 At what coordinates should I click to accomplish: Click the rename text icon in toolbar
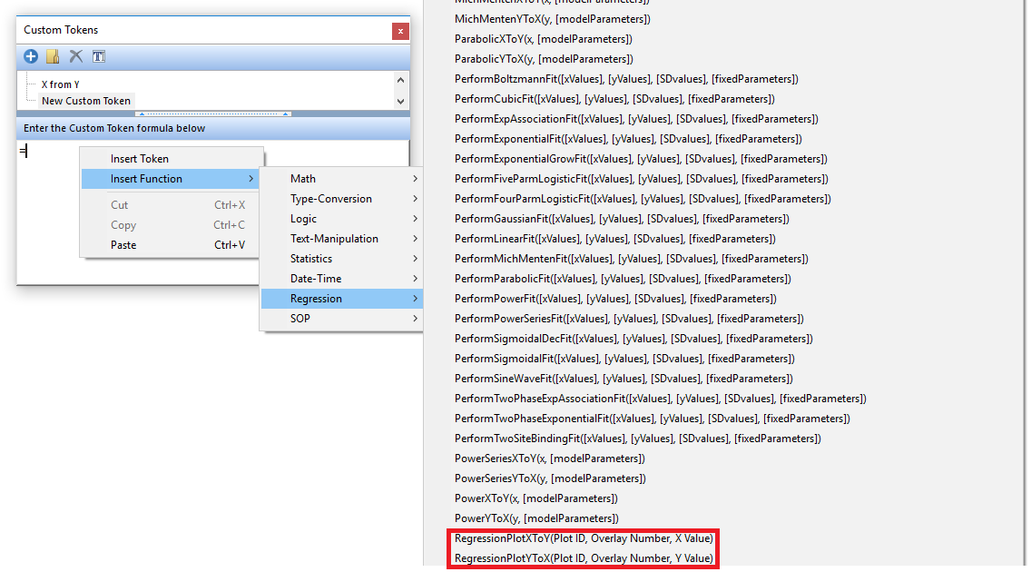[x=98, y=56]
